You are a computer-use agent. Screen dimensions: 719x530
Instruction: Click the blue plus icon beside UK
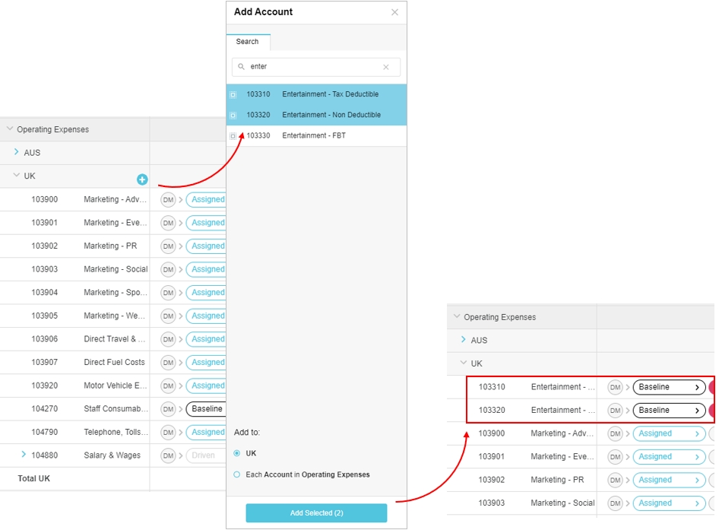(142, 179)
